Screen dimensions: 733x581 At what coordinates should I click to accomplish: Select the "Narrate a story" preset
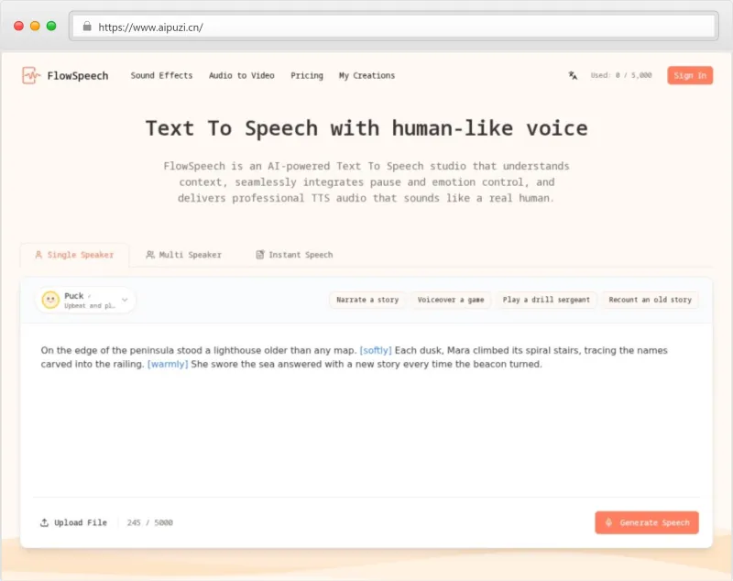click(x=366, y=300)
